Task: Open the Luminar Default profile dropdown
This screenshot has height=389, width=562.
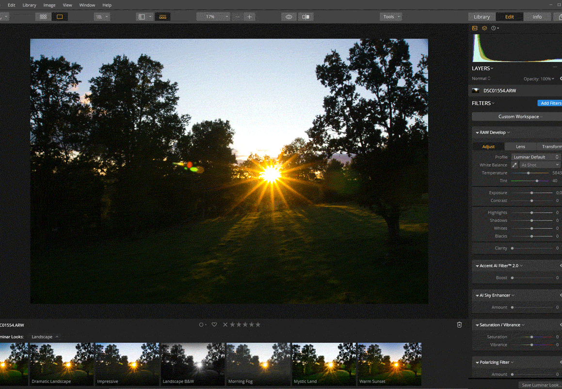Action: (536, 157)
